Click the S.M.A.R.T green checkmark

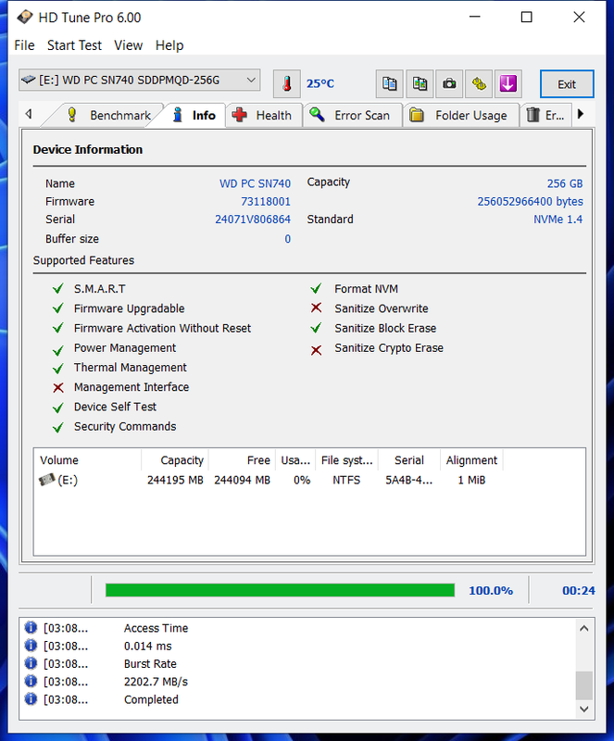pyautogui.click(x=58, y=288)
